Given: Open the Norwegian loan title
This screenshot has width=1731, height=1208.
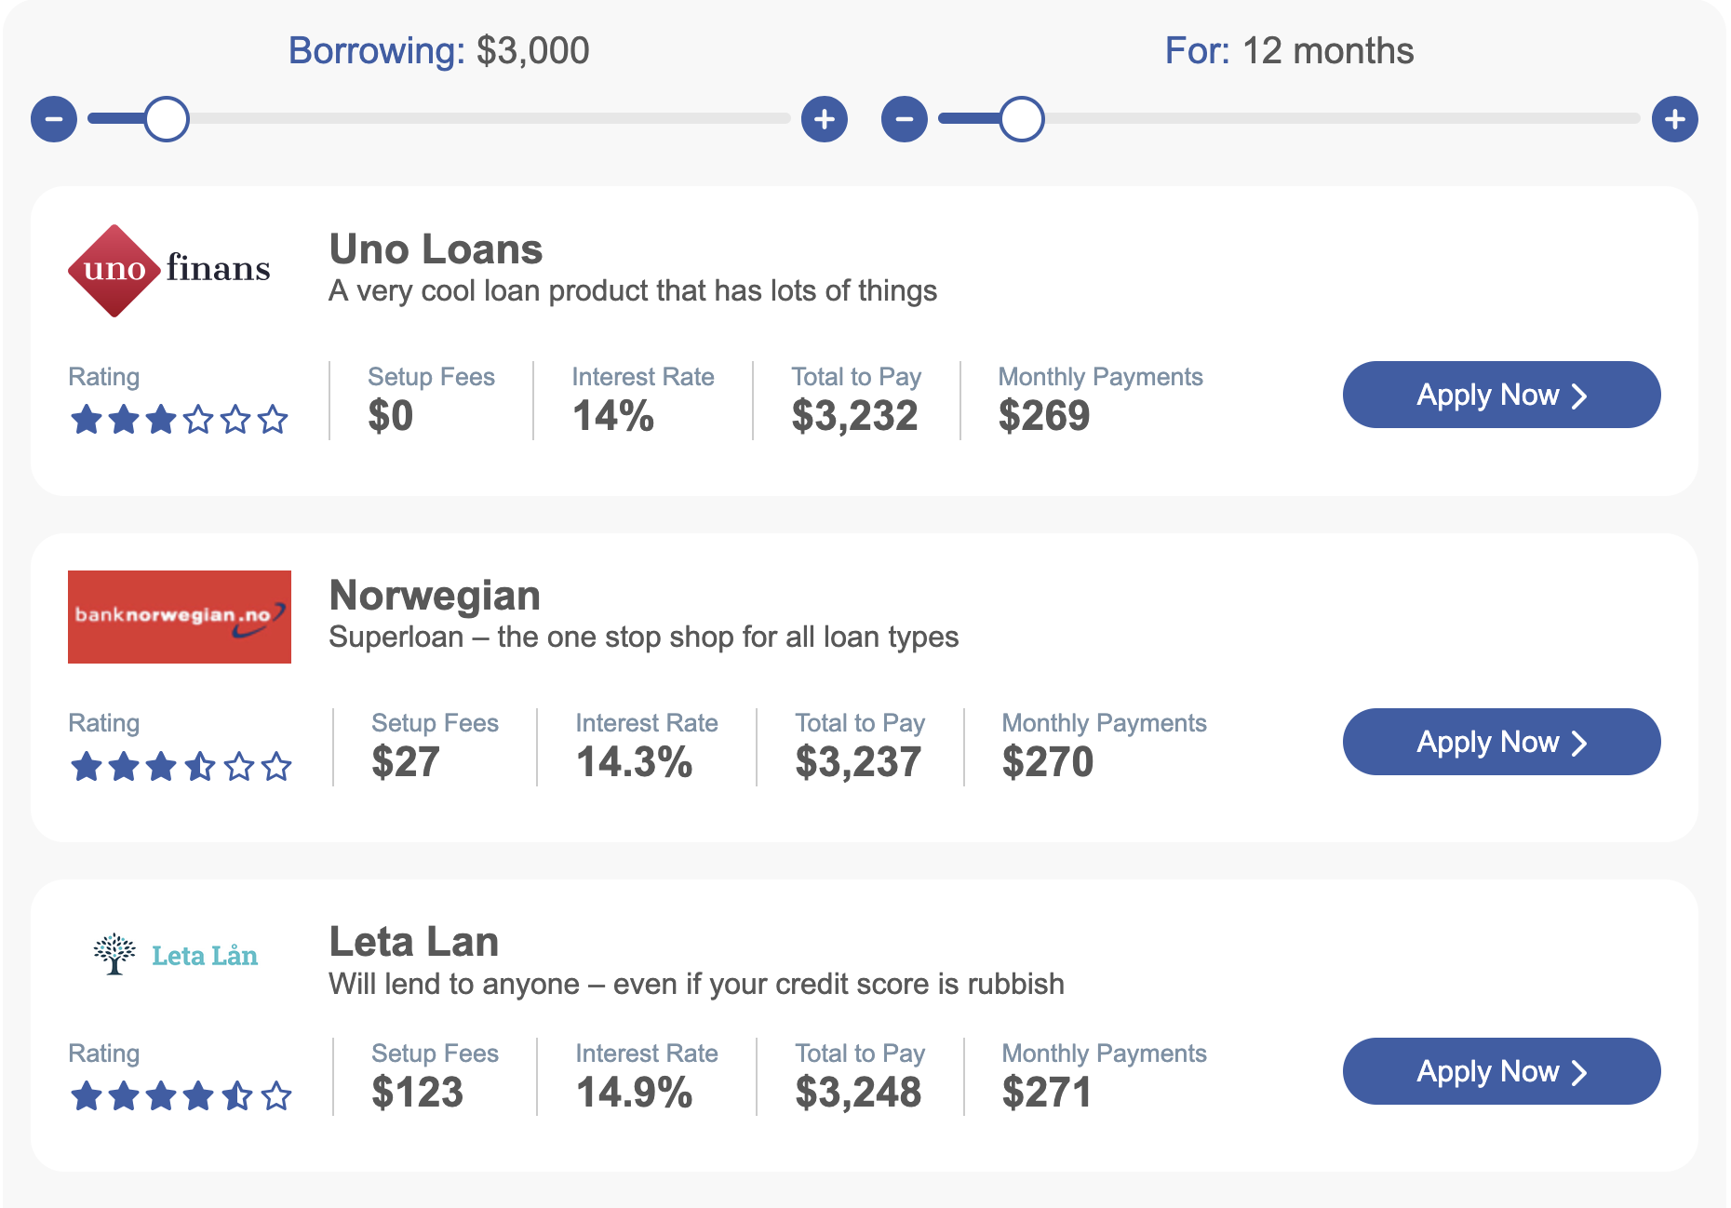Looking at the screenshot, I should tap(435, 596).
